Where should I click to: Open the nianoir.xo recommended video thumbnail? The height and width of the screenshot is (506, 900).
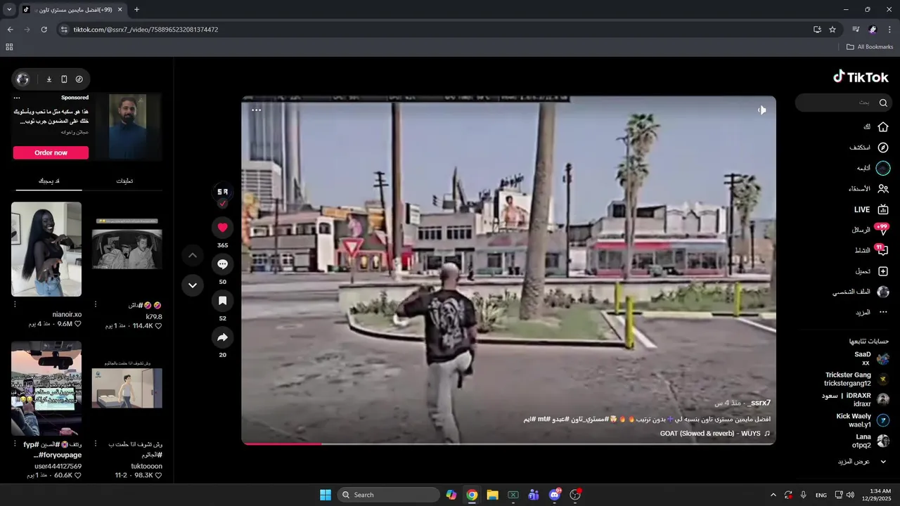[x=46, y=249]
